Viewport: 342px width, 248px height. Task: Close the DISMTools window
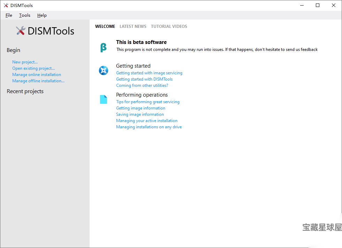(334, 5)
